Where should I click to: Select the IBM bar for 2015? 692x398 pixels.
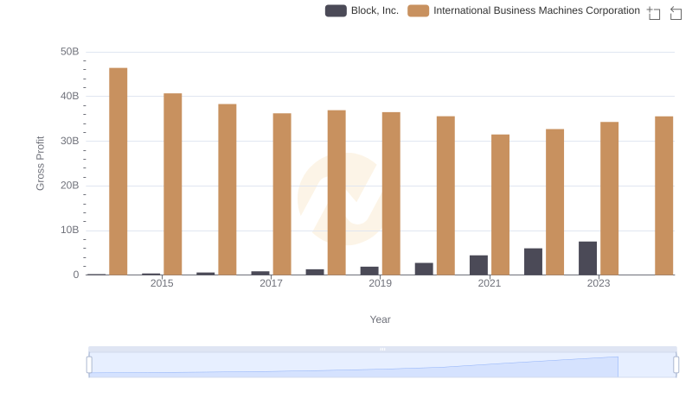pyautogui.click(x=172, y=184)
